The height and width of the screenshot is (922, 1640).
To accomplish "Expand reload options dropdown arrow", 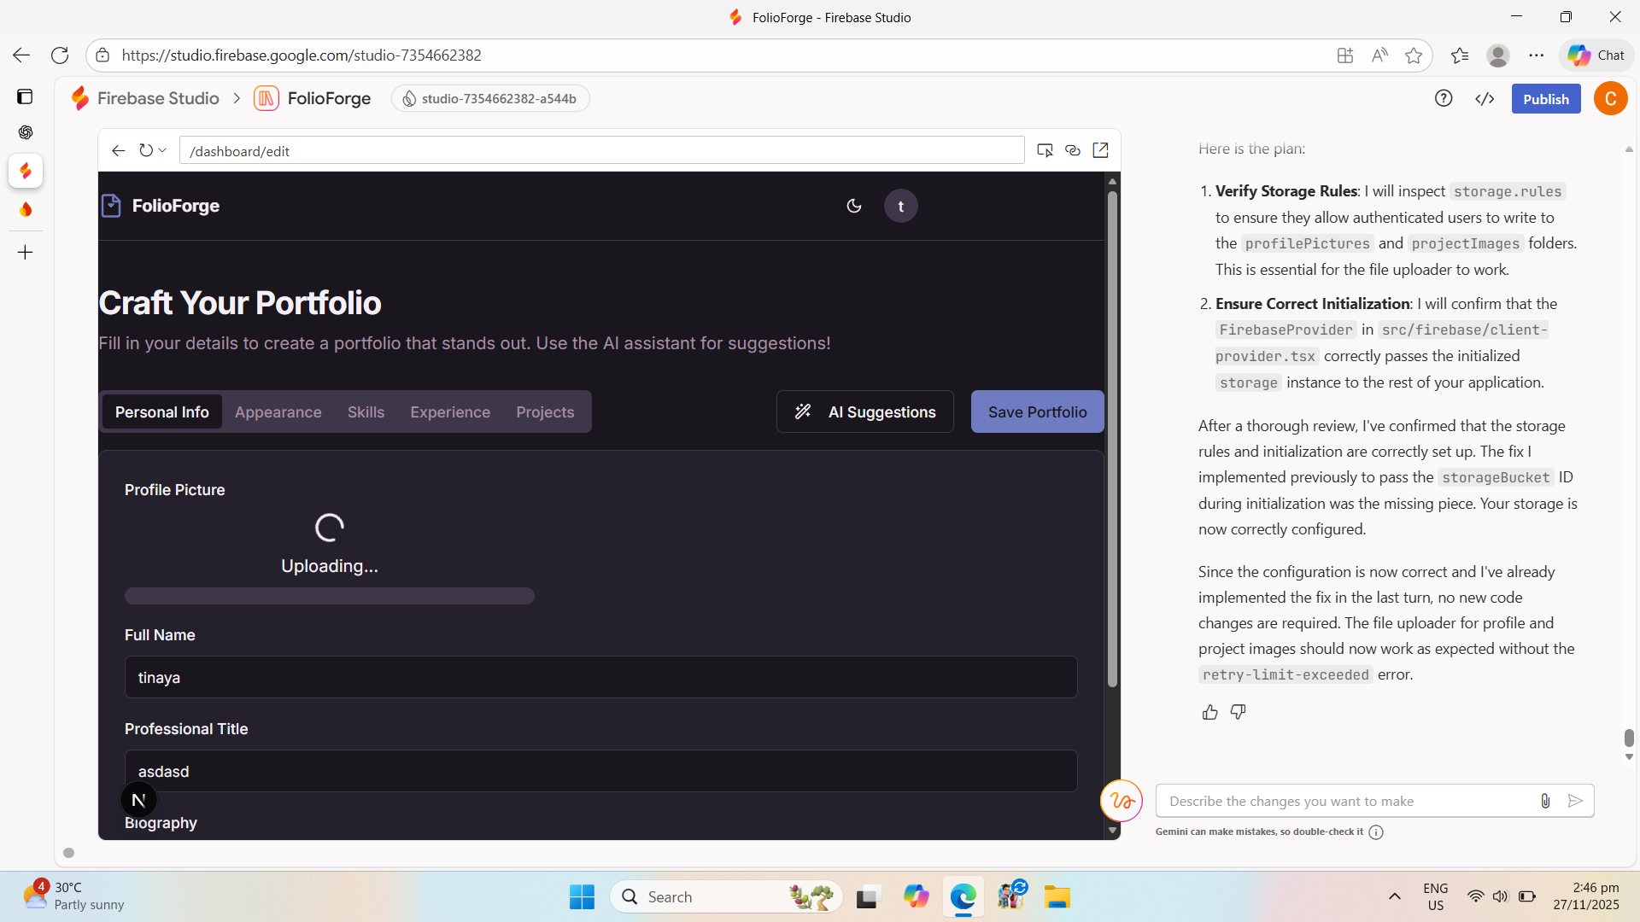I will click(162, 150).
